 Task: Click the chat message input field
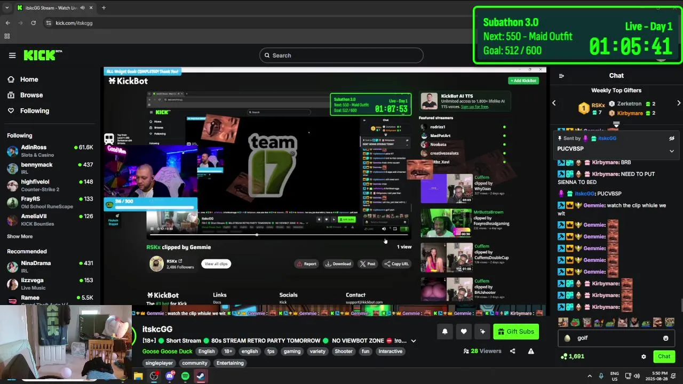(616, 338)
